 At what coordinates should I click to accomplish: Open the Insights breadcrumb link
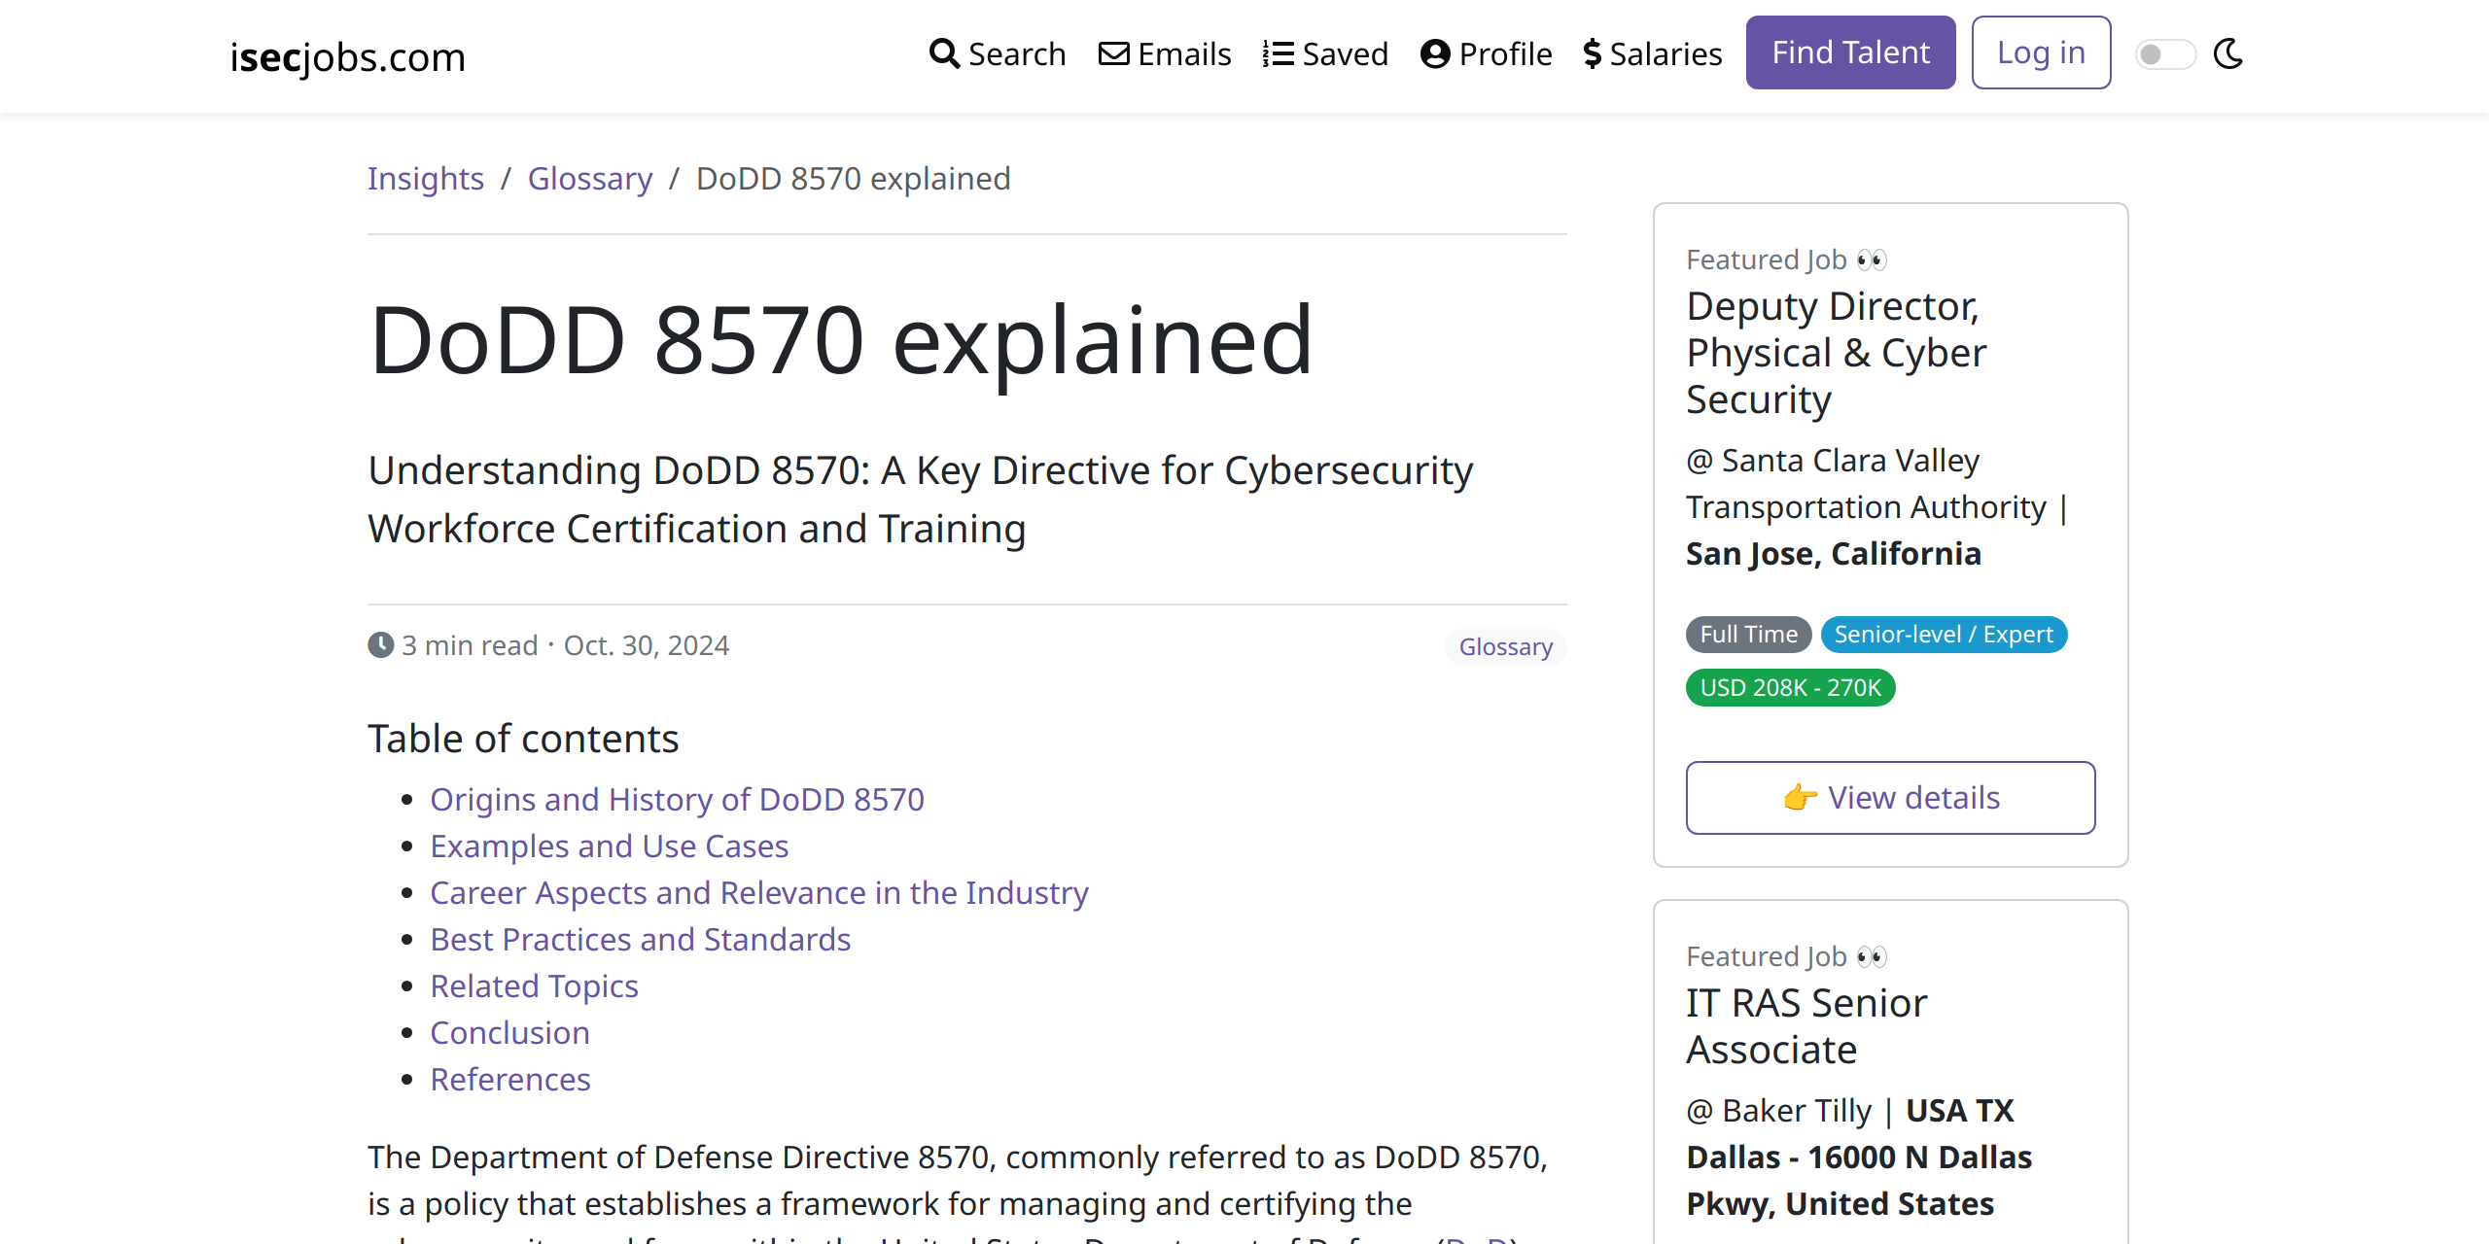(426, 179)
